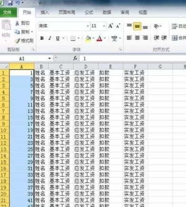Switch to the 数据 ribbon tab
This screenshot has height=207, width=186.
107,12
